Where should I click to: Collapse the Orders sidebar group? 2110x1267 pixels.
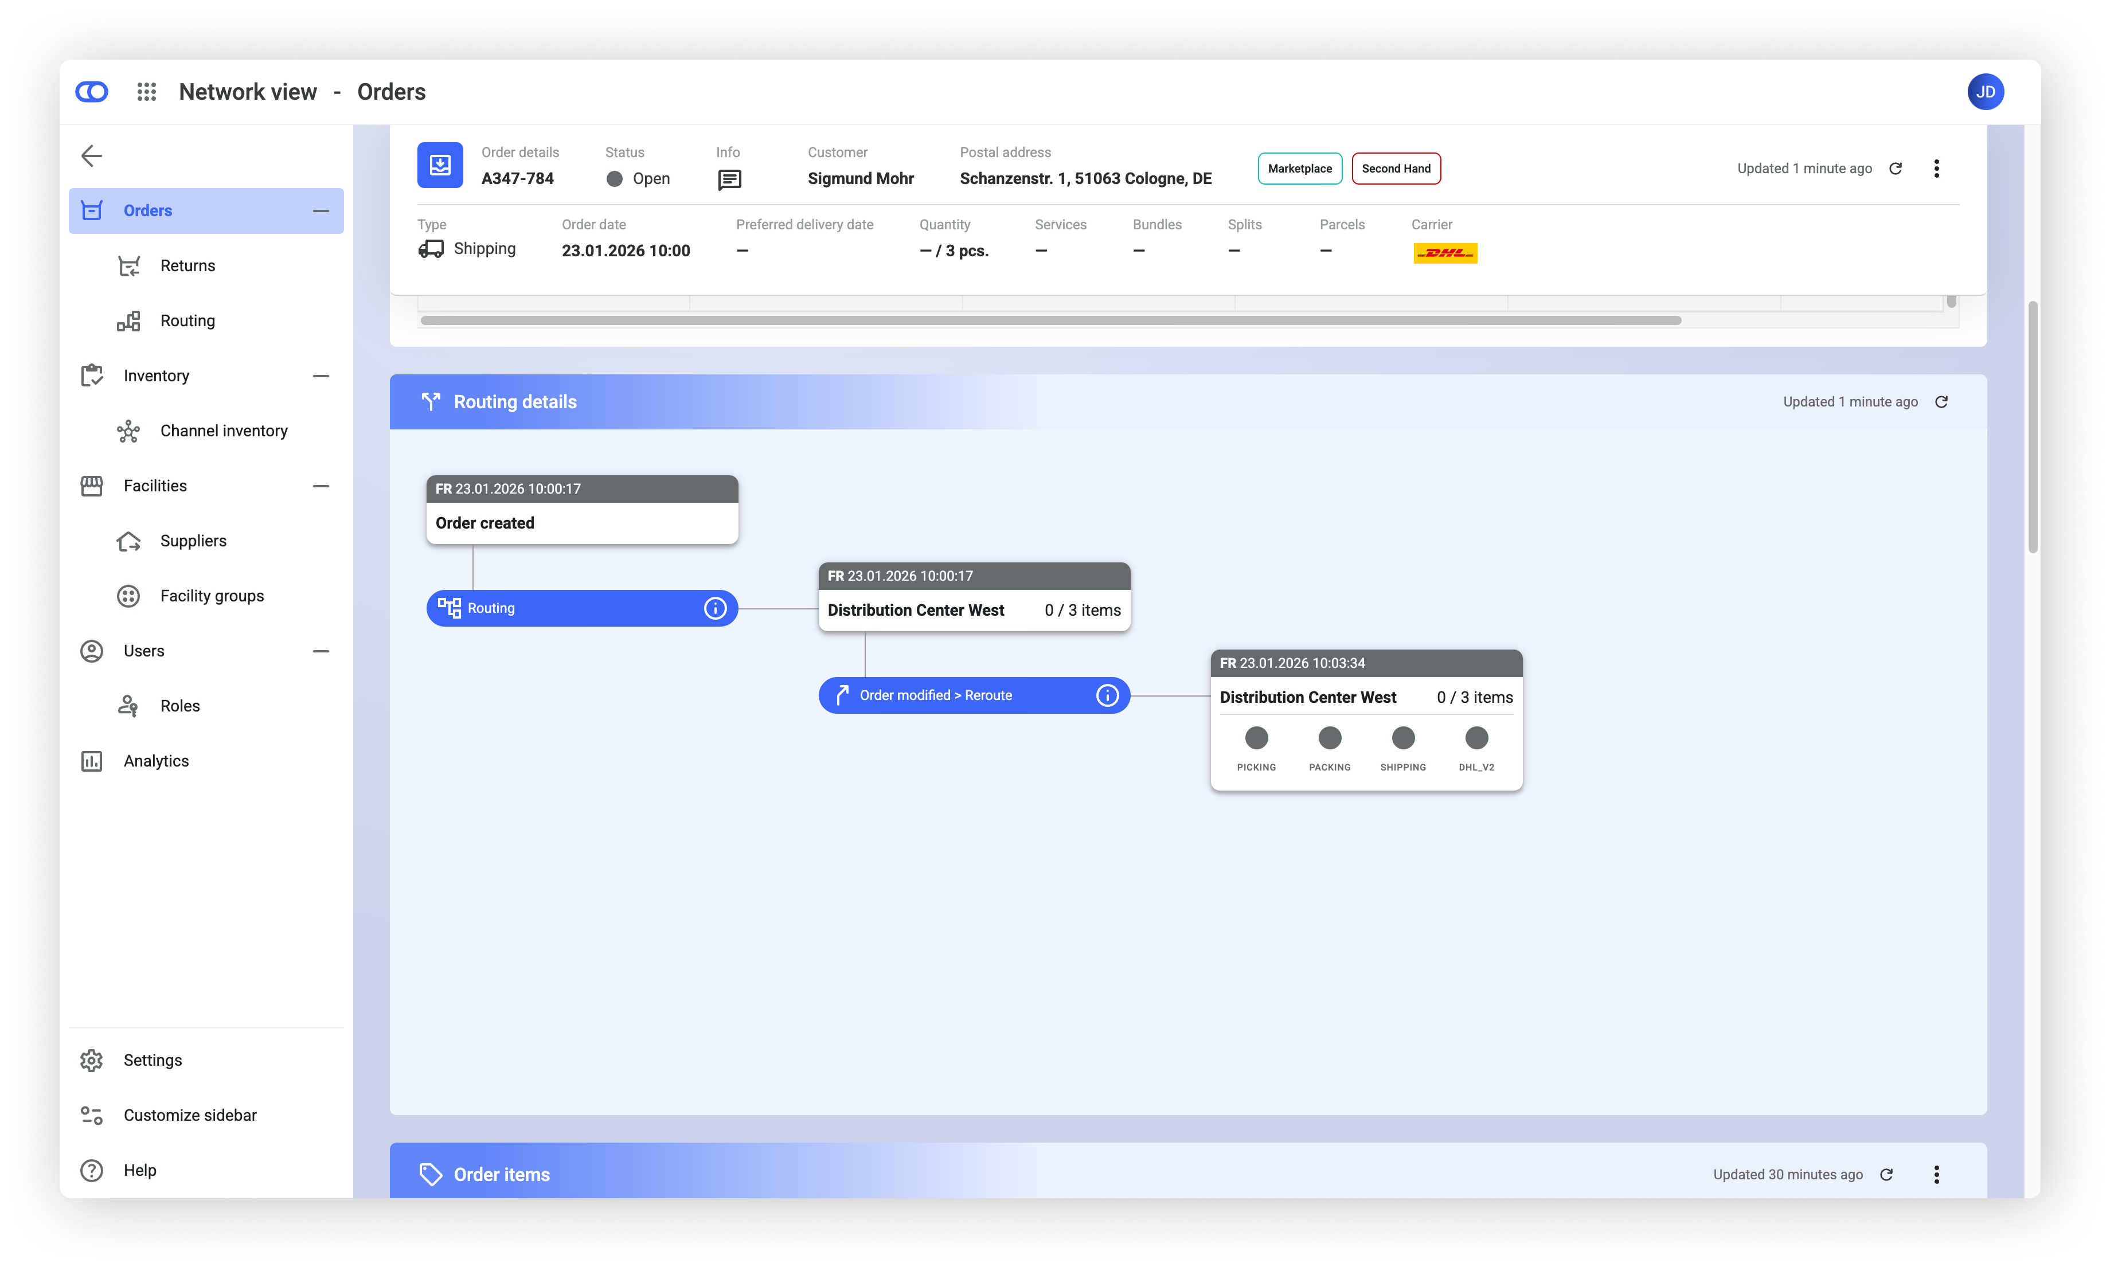coord(321,211)
